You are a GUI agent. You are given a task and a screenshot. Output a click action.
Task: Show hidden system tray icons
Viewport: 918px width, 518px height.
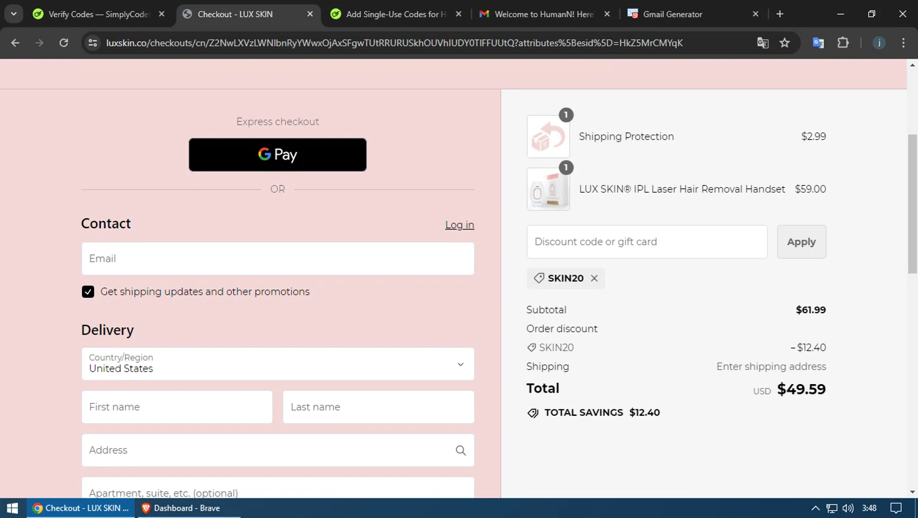click(815, 508)
